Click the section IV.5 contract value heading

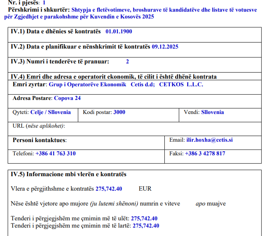point(68,174)
